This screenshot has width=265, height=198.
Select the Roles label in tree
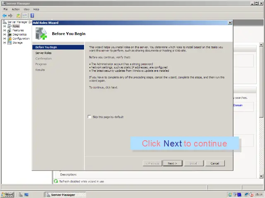click(16, 26)
